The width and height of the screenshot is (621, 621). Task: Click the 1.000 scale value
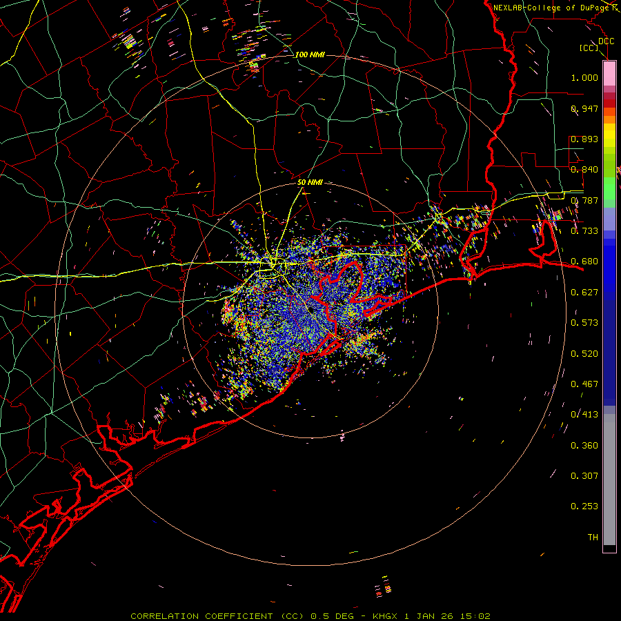(584, 77)
